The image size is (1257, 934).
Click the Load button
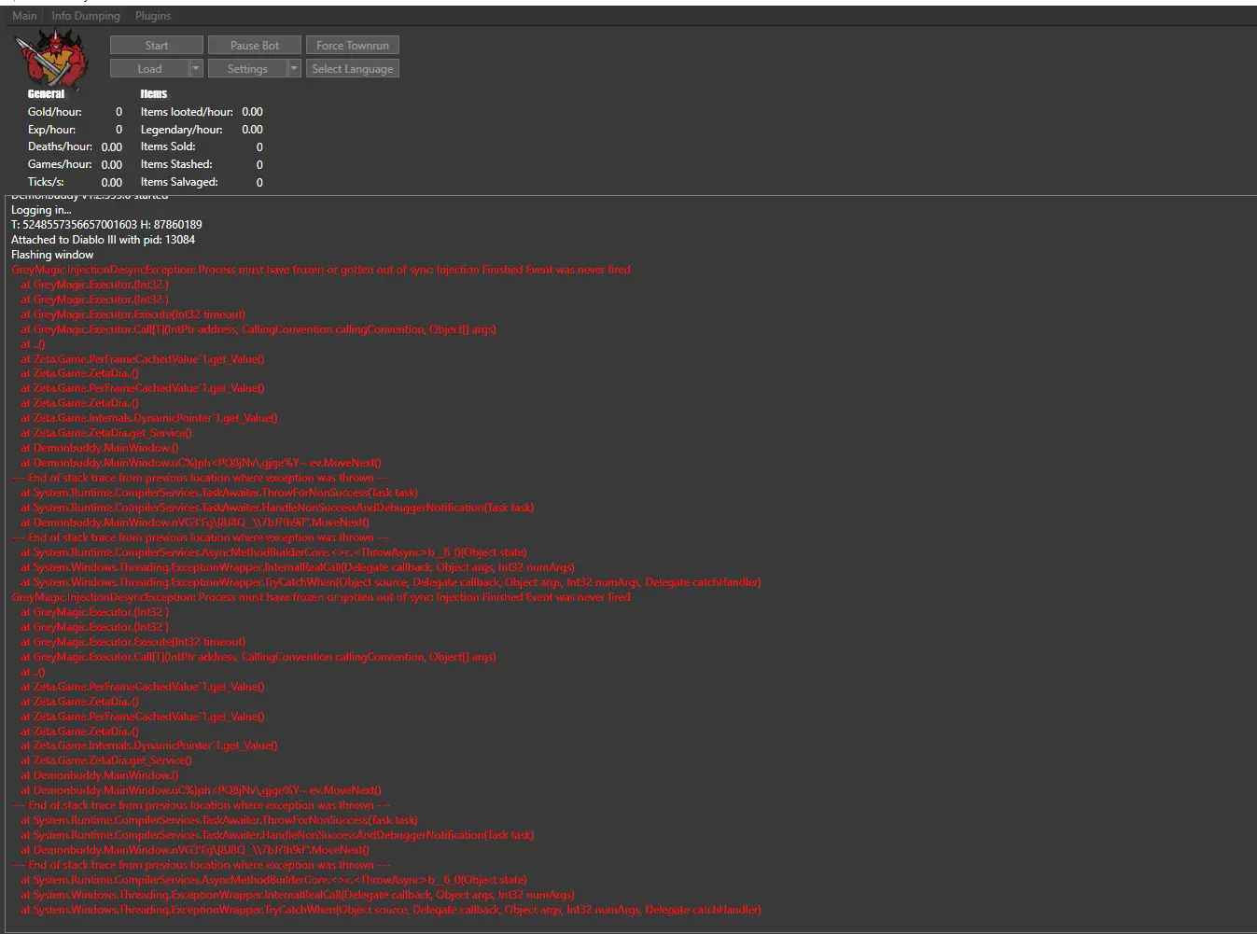pos(149,68)
